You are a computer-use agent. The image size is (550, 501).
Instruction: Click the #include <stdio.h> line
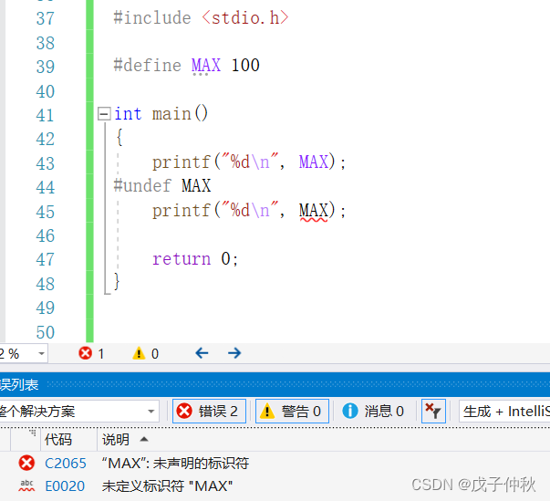(201, 17)
